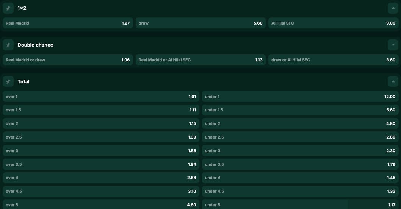The height and width of the screenshot is (209, 401).
Task: Add over 2.5 to betslip
Action: pyautogui.click(x=101, y=137)
